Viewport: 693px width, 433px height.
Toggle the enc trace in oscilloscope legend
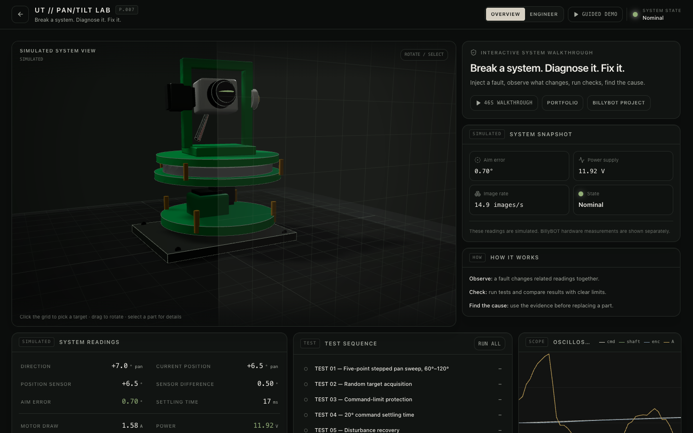click(x=652, y=342)
